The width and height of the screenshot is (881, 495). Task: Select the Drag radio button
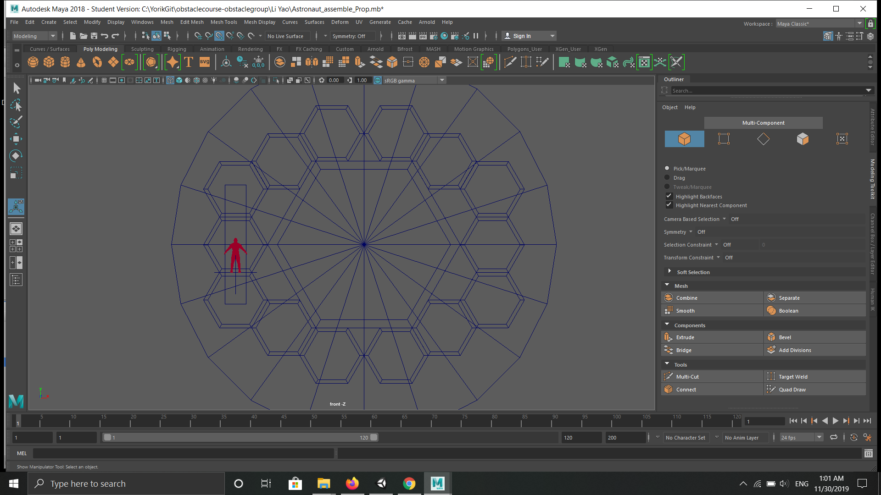pyautogui.click(x=667, y=177)
